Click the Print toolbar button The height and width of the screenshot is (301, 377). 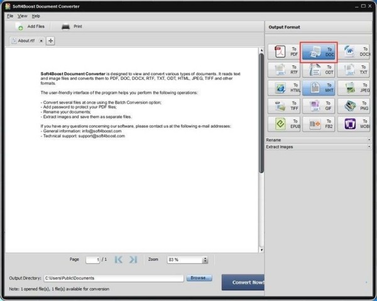tap(72, 27)
